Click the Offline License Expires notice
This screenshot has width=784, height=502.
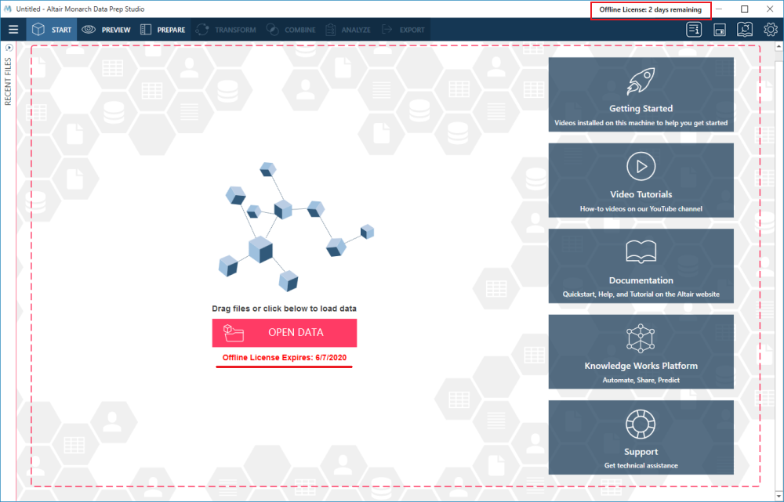pyautogui.click(x=284, y=358)
